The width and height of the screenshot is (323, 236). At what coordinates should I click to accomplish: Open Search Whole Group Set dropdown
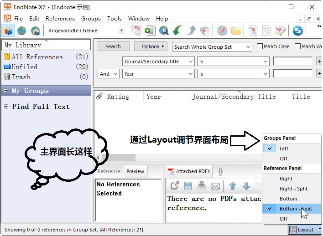212,47
